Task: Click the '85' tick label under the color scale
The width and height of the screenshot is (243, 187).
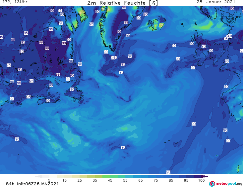Action: [x=171, y=180]
